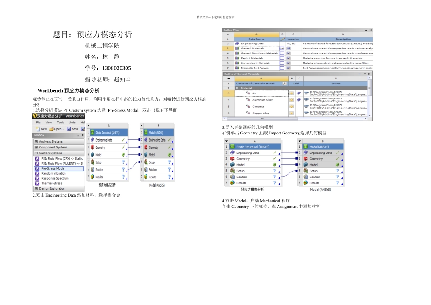Click Engineering Data cell A2 beside the Toolbox
The height and width of the screenshot is (305, 431).
(109, 140)
